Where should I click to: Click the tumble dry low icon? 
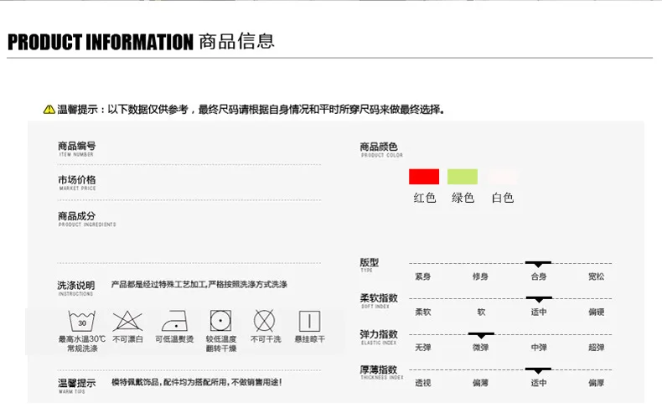(x=221, y=321)
